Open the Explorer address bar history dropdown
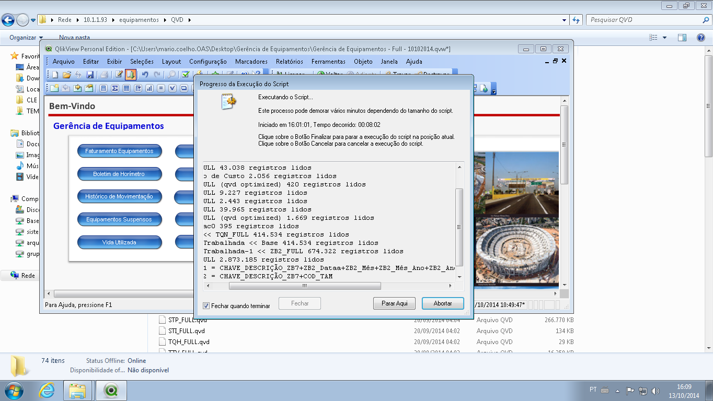This screenshot has width=713, height=401. point(565,20)
